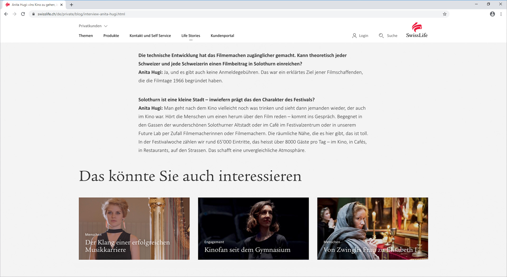
Task: Bookmark this page with the star icon
Action: click(445, 14)
